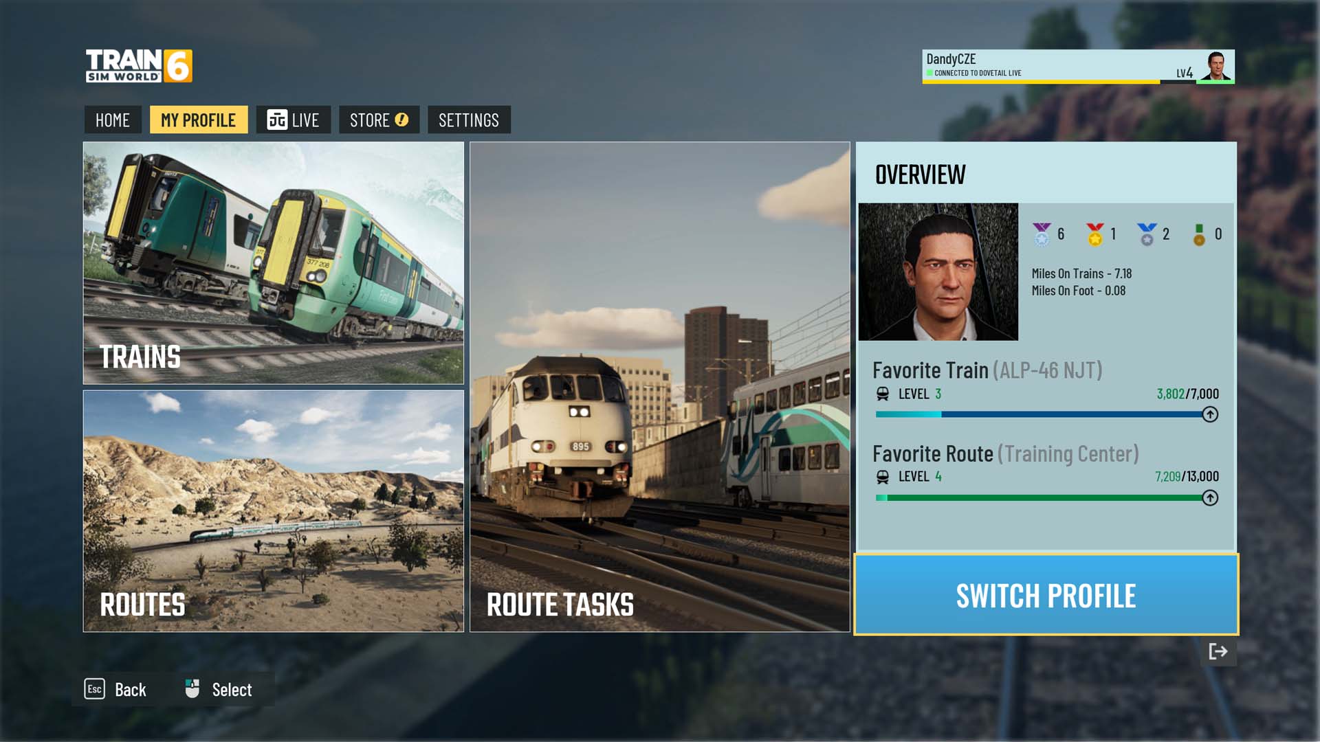The height and width of the screenshot is (742, 1320).
Task: Click the bronze medal icon
Action: click(x=1199, y=234)
